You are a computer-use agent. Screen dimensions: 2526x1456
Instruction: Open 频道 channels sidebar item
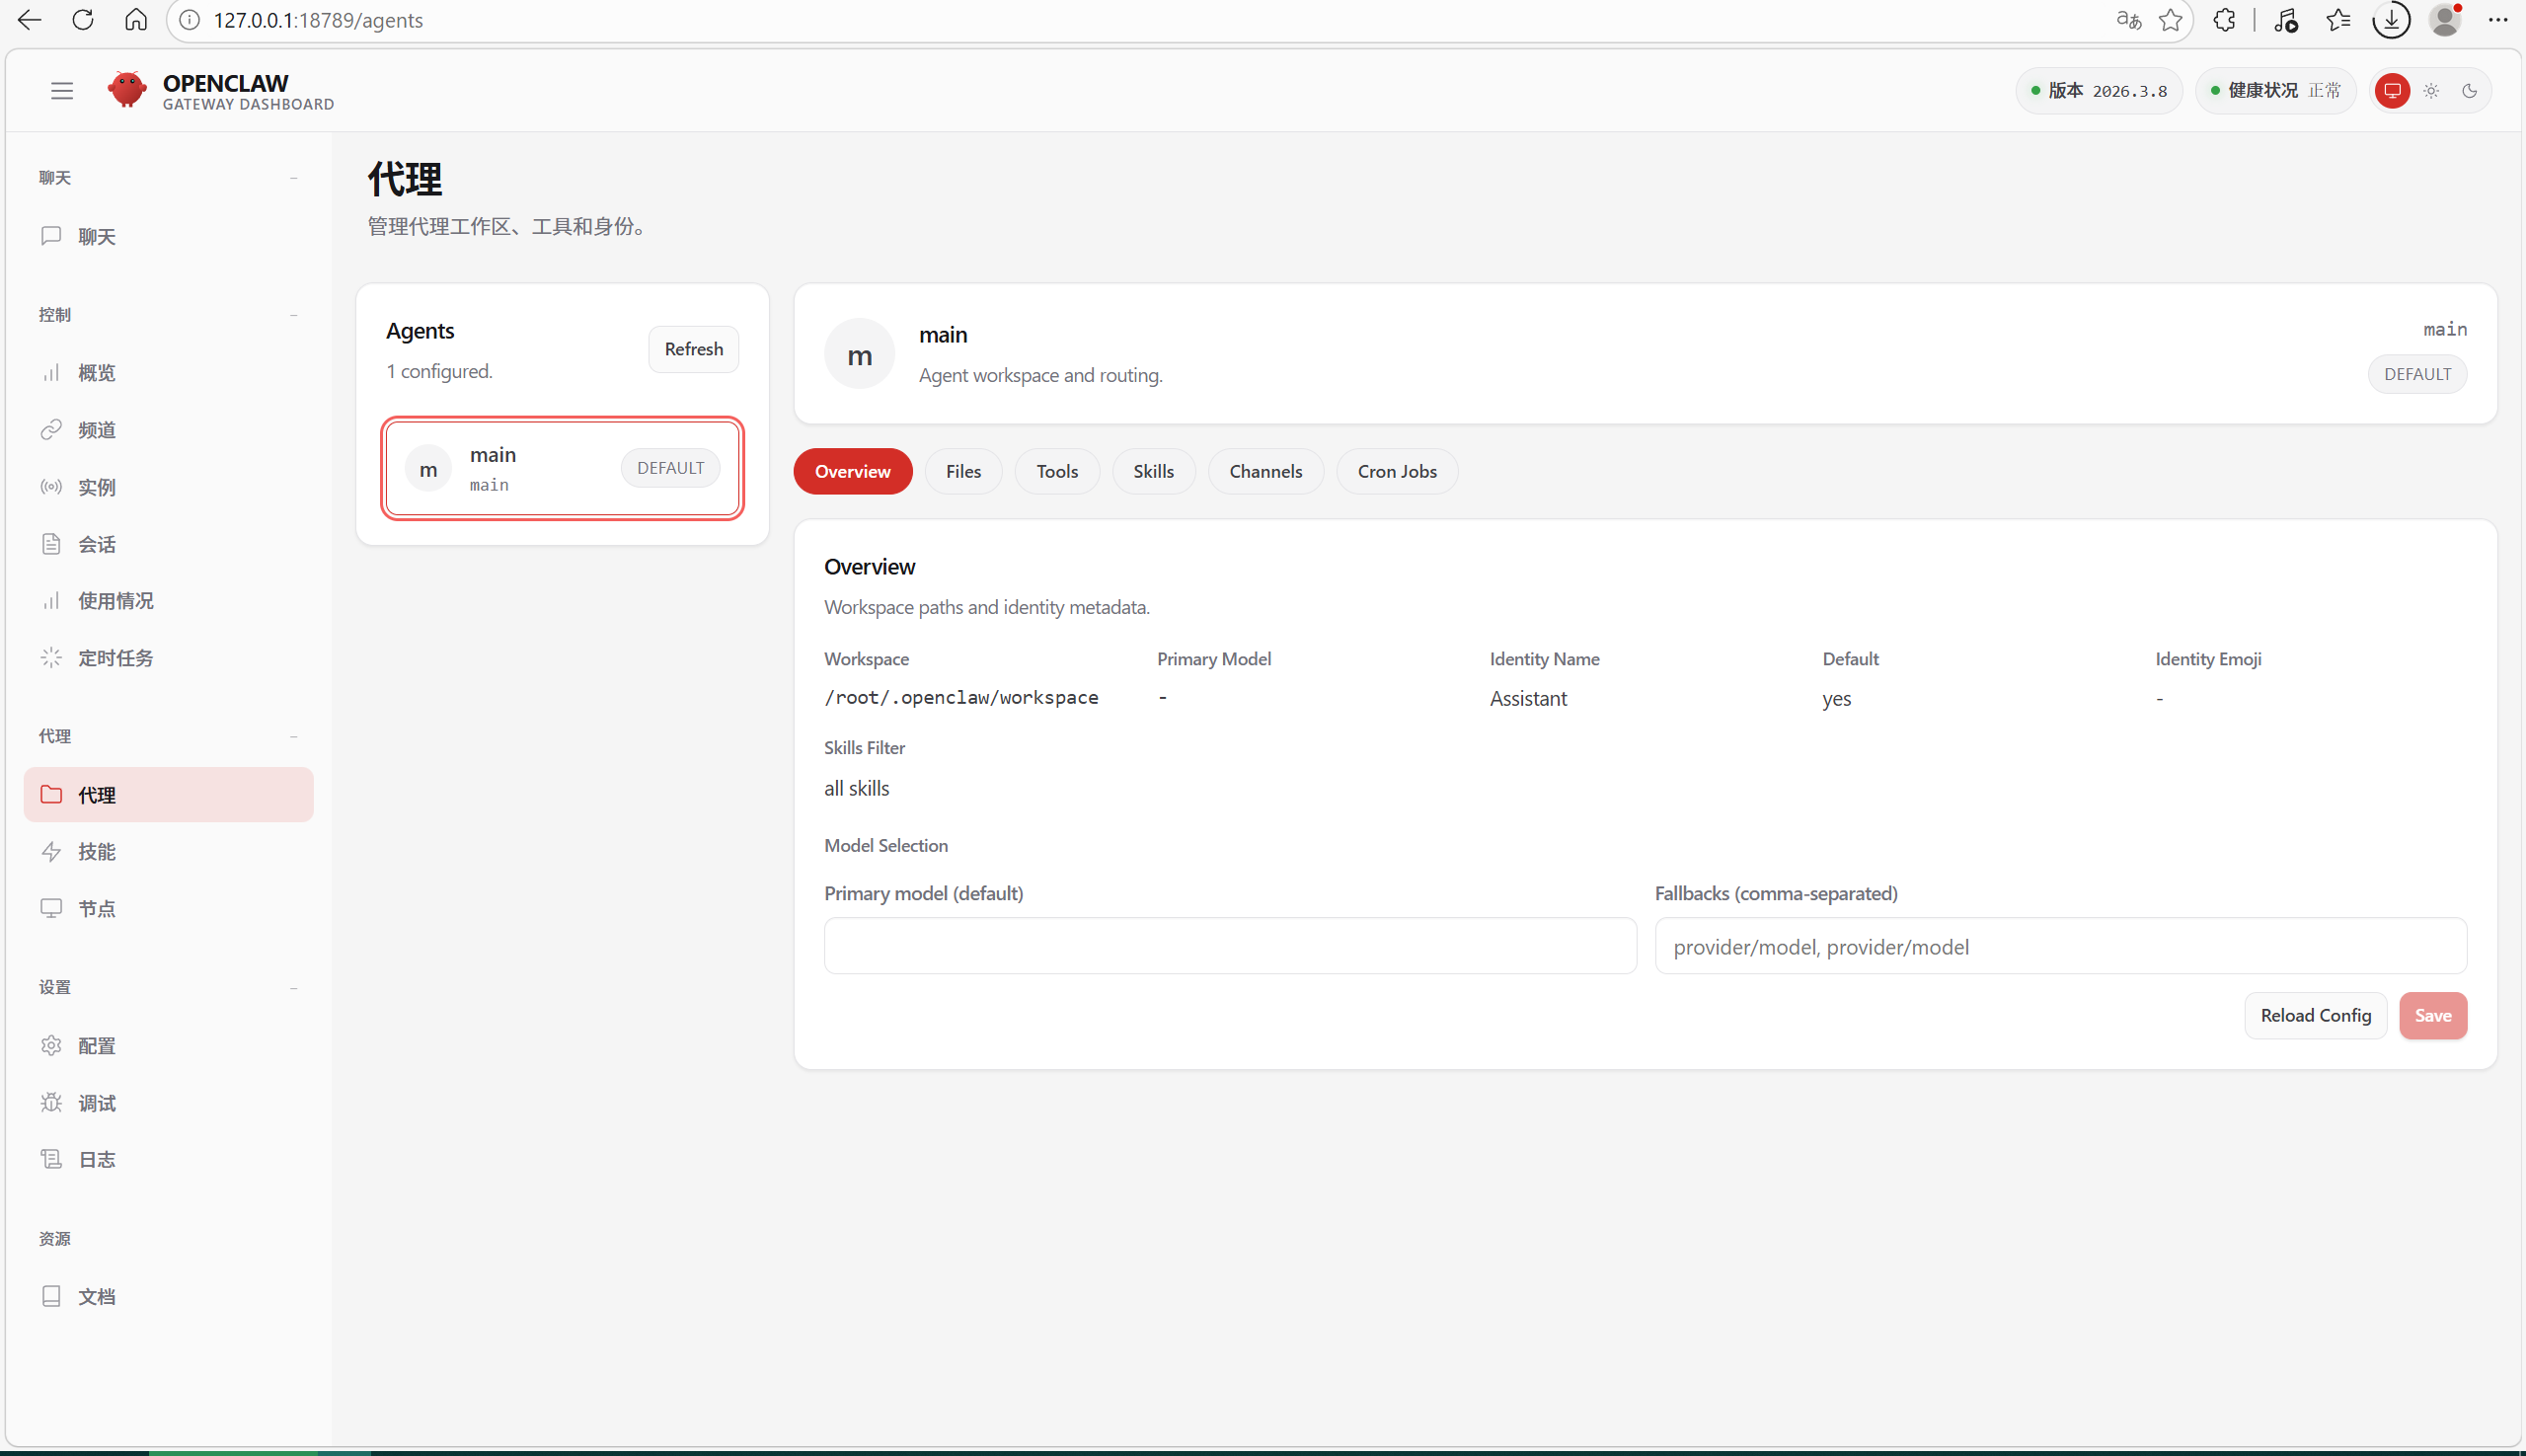(x=97, y=430)
